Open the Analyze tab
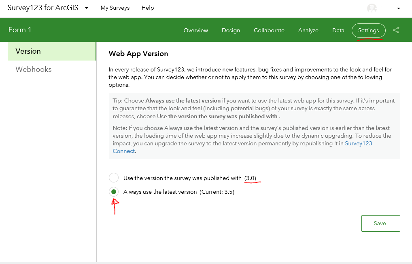 click(308, 30)
